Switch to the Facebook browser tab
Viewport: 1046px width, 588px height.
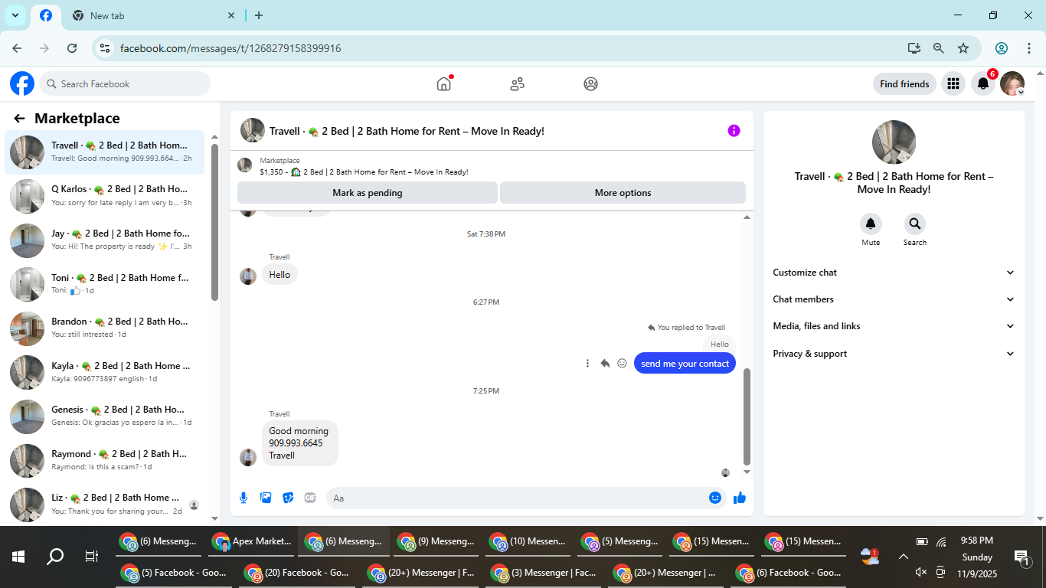coord(46,16)
